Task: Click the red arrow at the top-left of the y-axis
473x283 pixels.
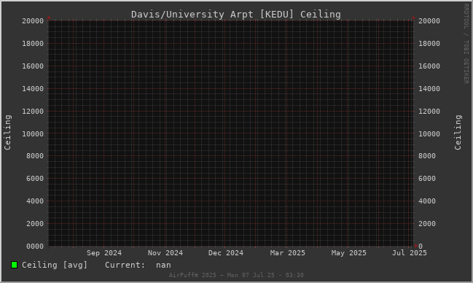Action: click(49, 18)
